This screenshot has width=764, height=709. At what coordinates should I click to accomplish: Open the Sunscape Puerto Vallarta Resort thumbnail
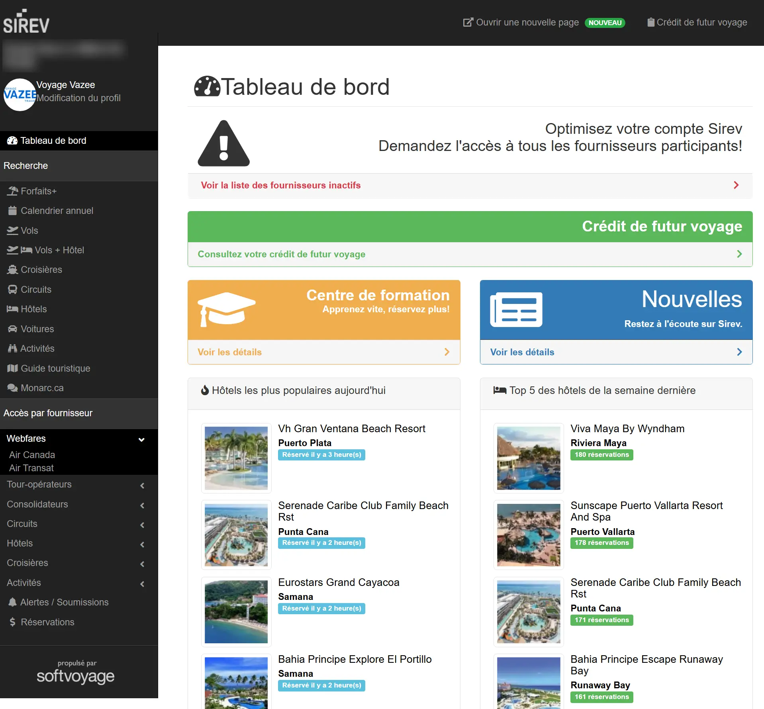(x=529, y=535)
